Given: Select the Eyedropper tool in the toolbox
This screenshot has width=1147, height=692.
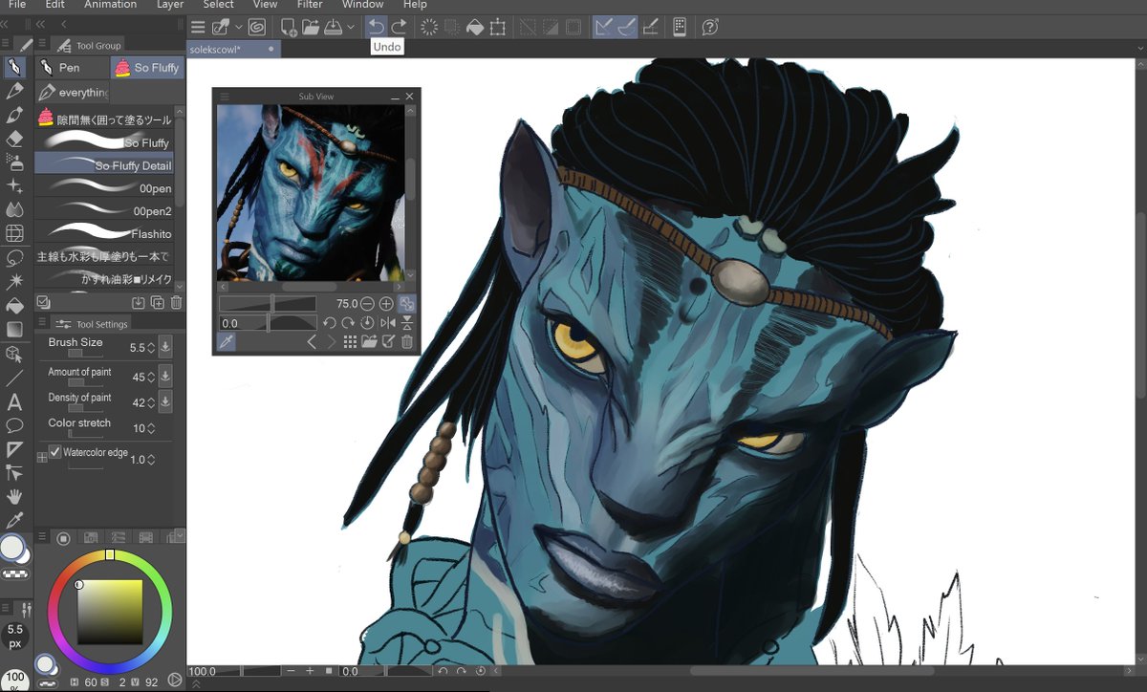Looking at the screenshot, I should (x=14, y=521).
